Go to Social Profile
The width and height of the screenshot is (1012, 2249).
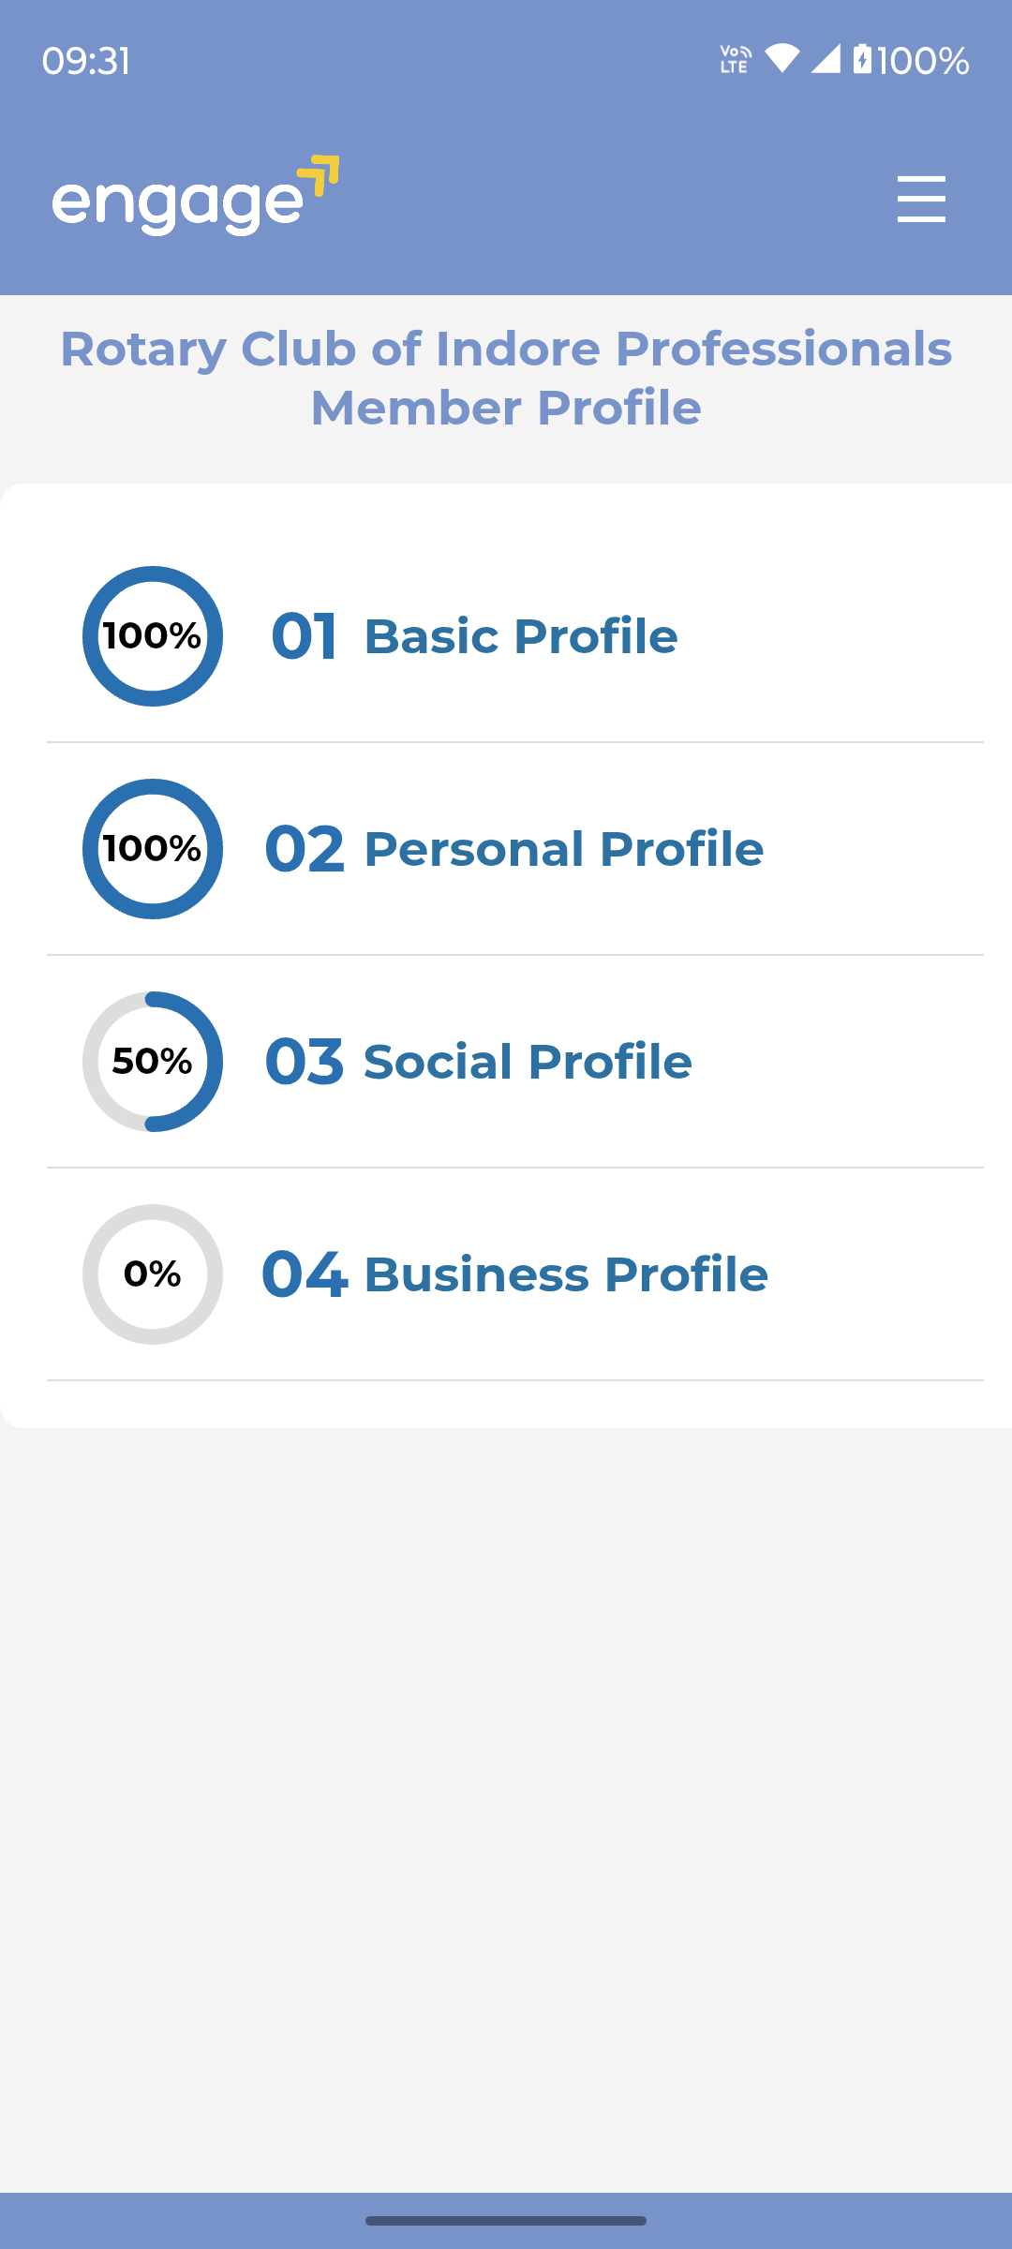tap(528, 1062)
